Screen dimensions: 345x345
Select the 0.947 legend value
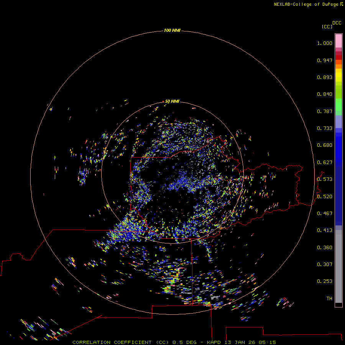pyautogui.click(x=325, y=60)
